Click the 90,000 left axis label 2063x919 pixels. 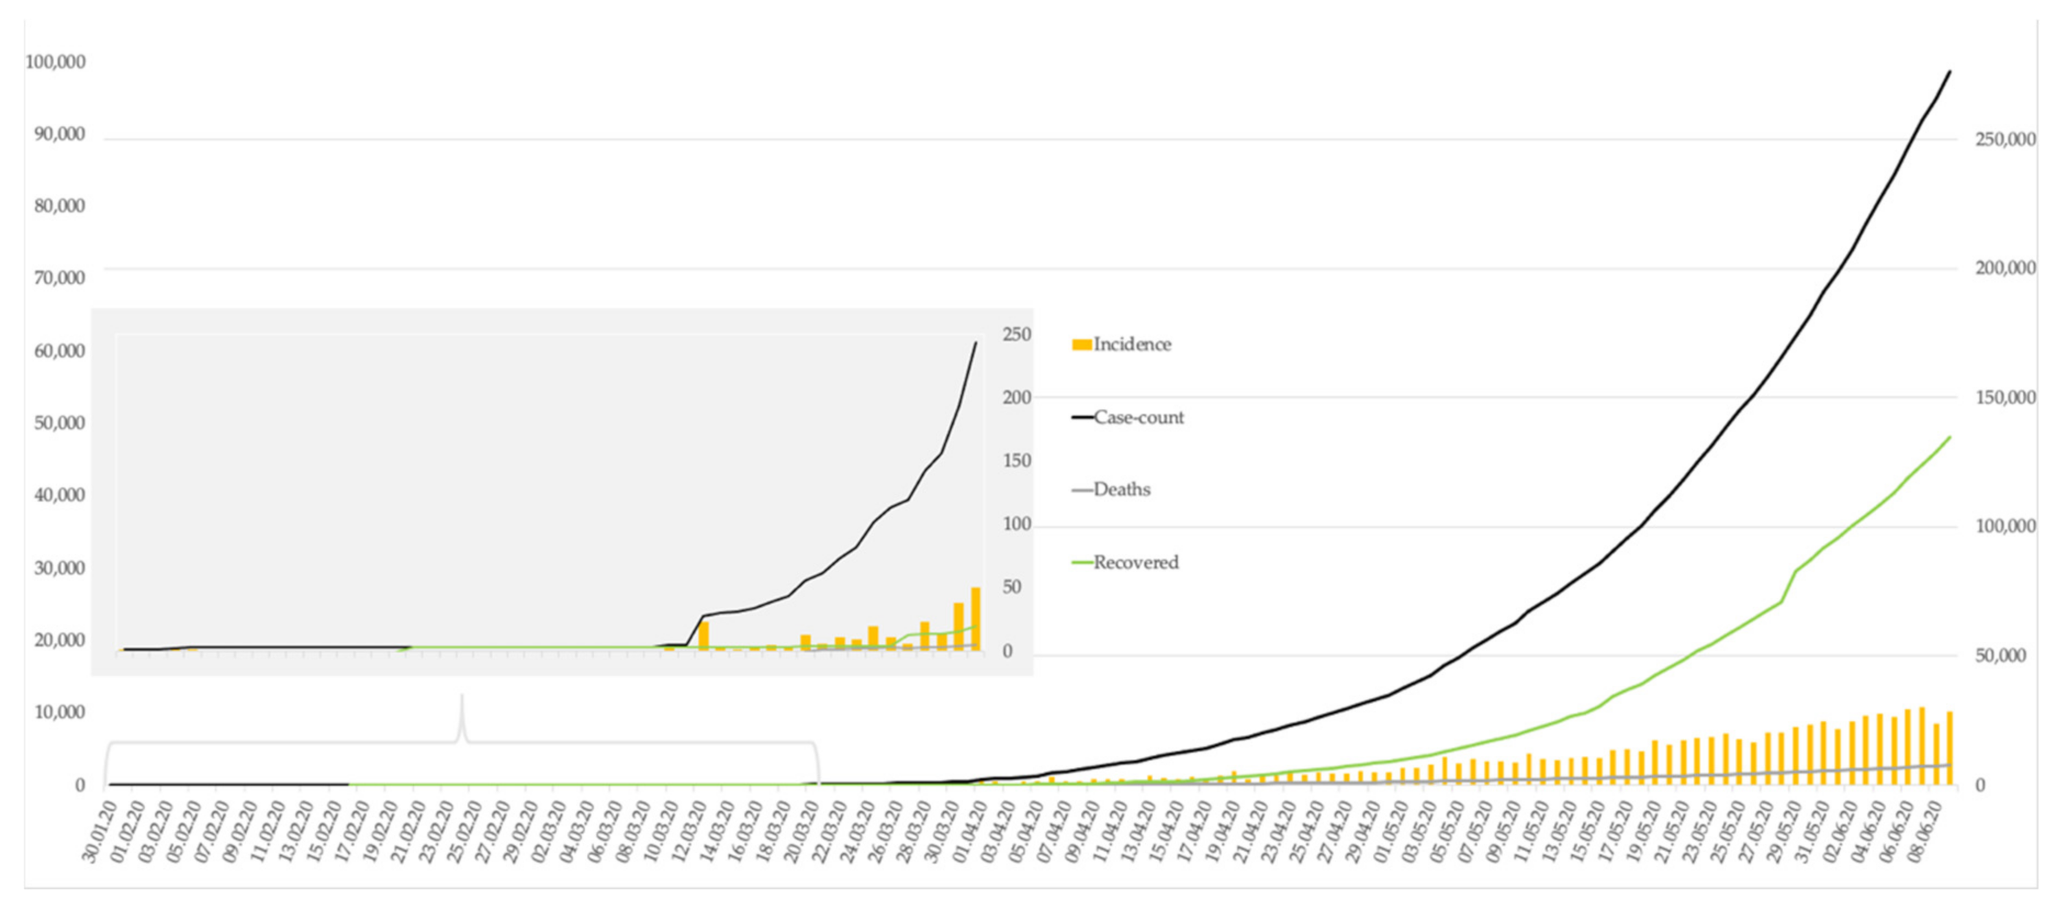tap(59, 134)
